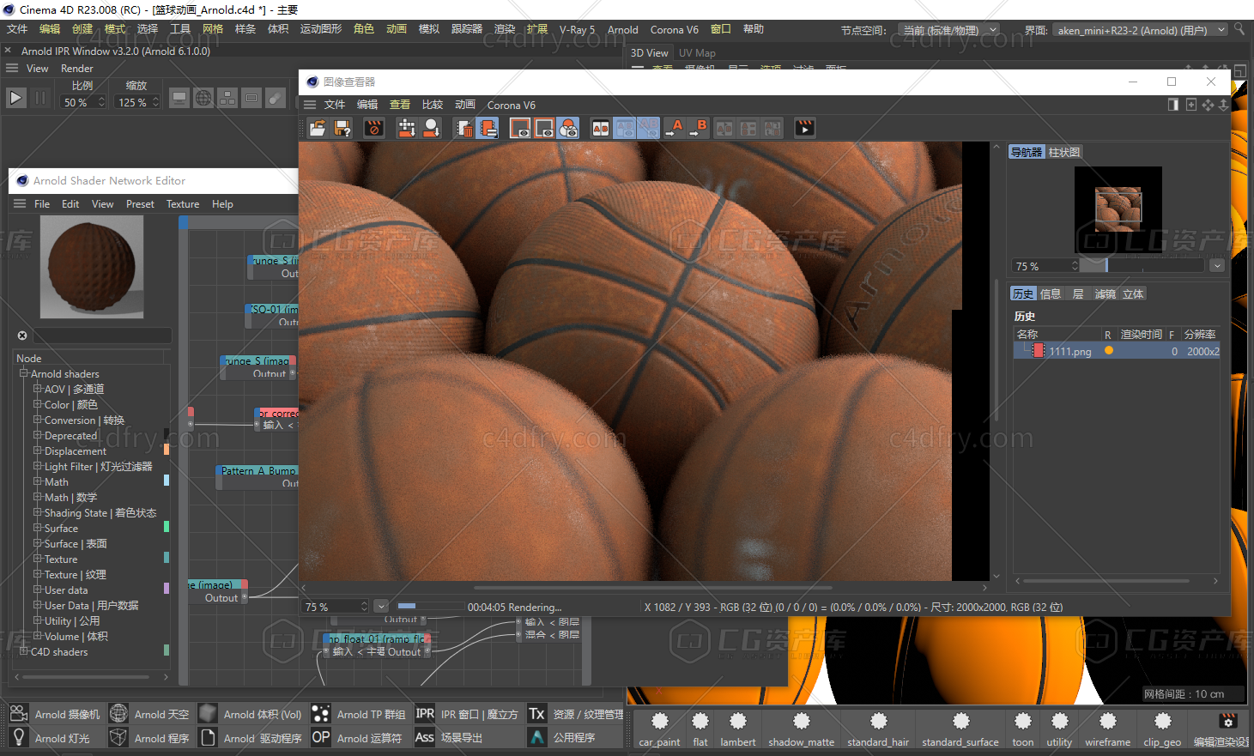Open the Texture menu in Shader Network Editor
The height and width of the screenshot is (756, 1254).
pos(183,204)
